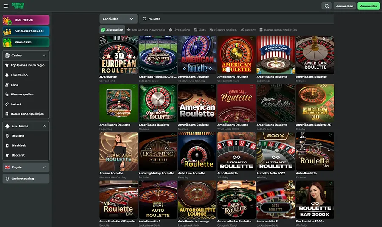Switch to the Instant filter tab
Viewport: 382px width, 227px height.
pyautogui.click(x=248, y=30)
